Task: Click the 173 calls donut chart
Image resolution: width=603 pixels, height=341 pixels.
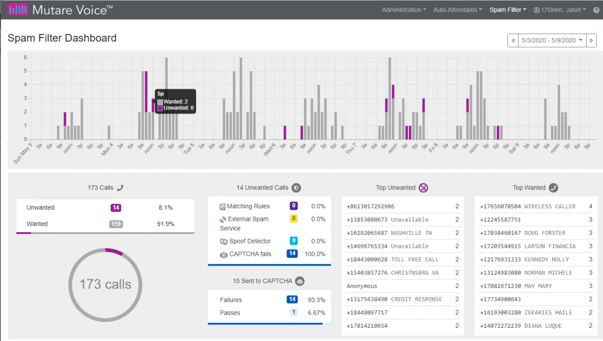Action: pos(106,284)
